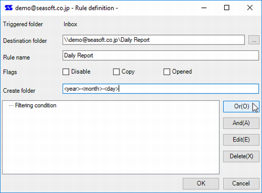Click into the Rule name text field

tap(161, 55)
